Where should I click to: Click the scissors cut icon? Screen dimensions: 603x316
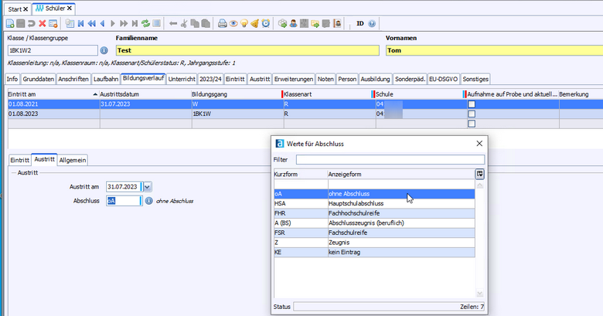point(184,23)
